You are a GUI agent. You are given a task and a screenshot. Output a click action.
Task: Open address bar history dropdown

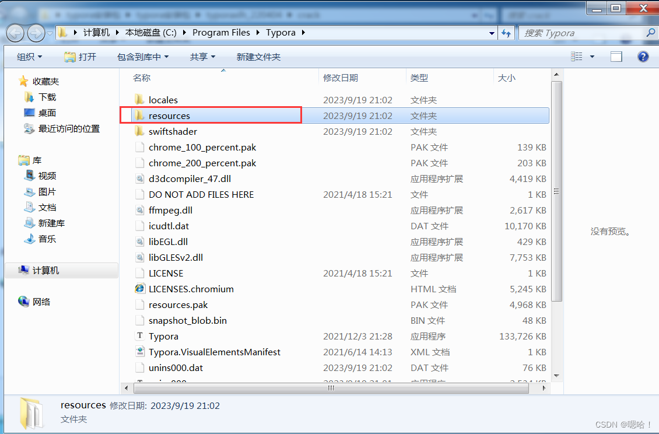click(x=492, y=33)
